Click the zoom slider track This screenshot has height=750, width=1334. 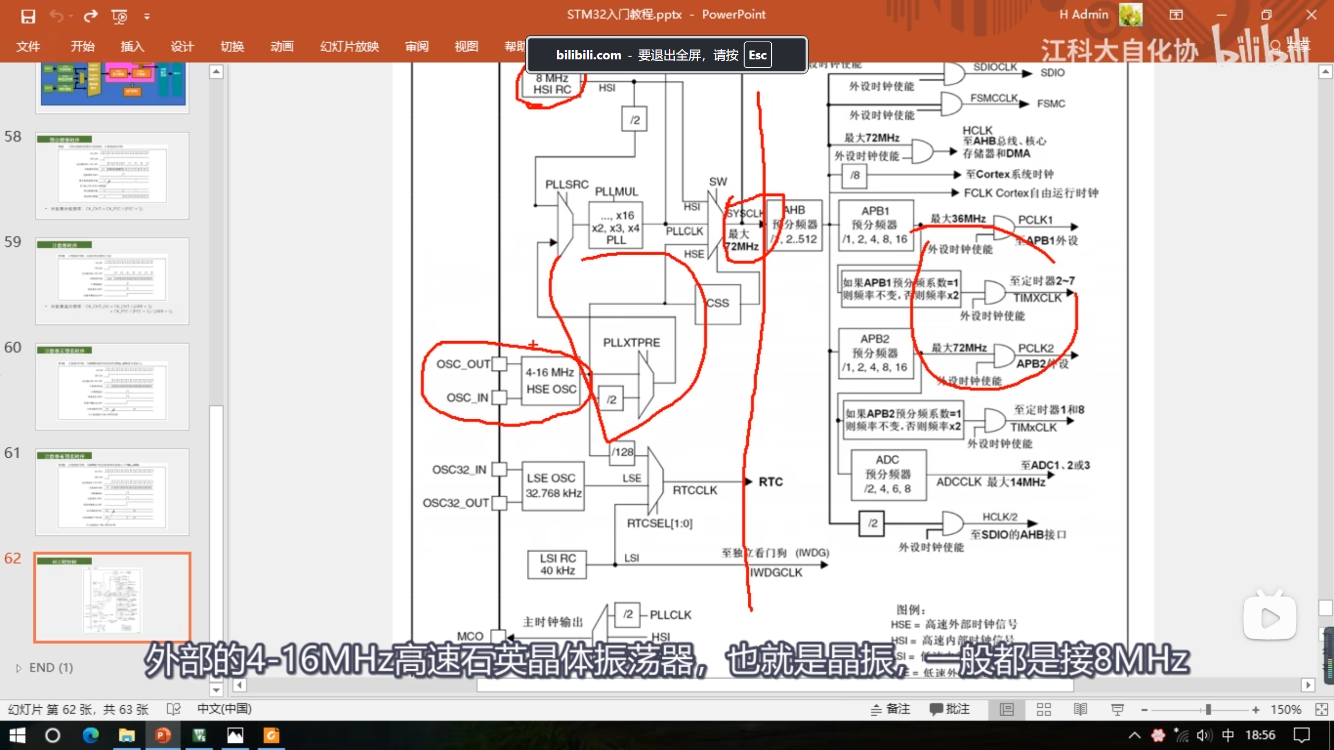(1178, 710)
